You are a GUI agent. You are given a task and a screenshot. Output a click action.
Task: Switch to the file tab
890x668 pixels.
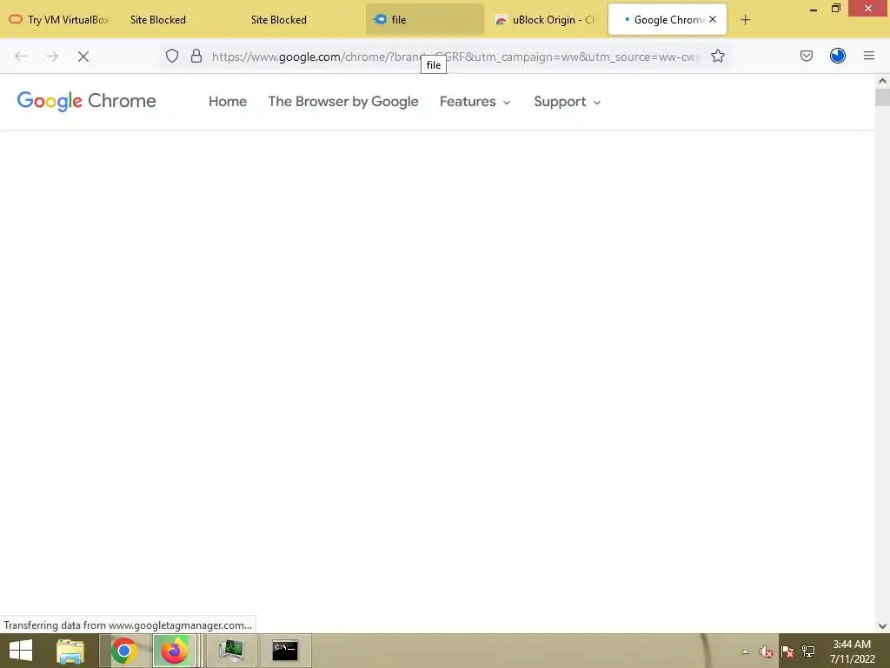tap(424, 20)
